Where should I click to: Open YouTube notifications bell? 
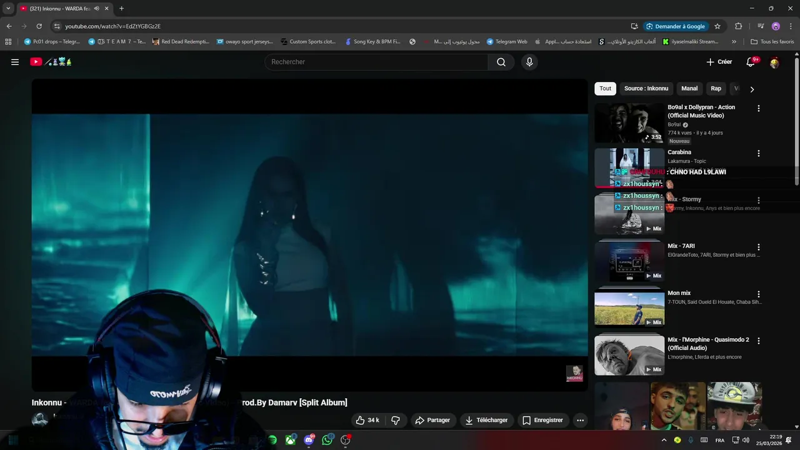point(751,62)
